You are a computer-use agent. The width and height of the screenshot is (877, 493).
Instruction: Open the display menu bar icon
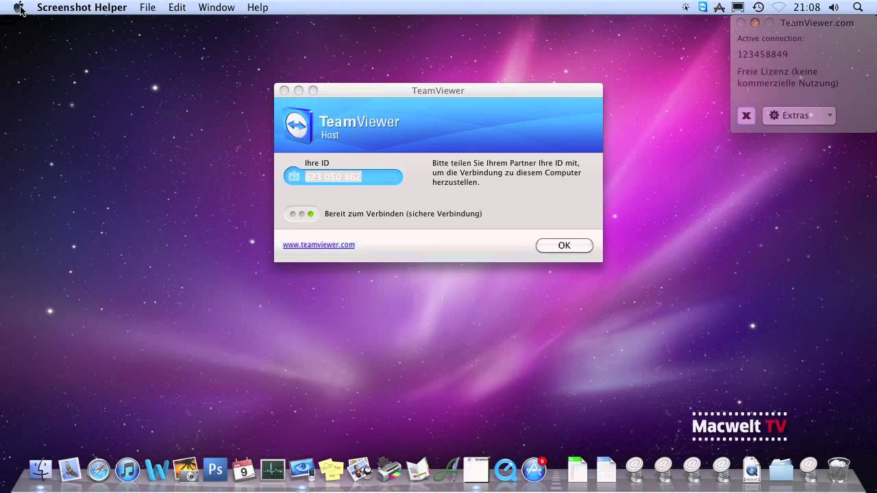[738, 7]
